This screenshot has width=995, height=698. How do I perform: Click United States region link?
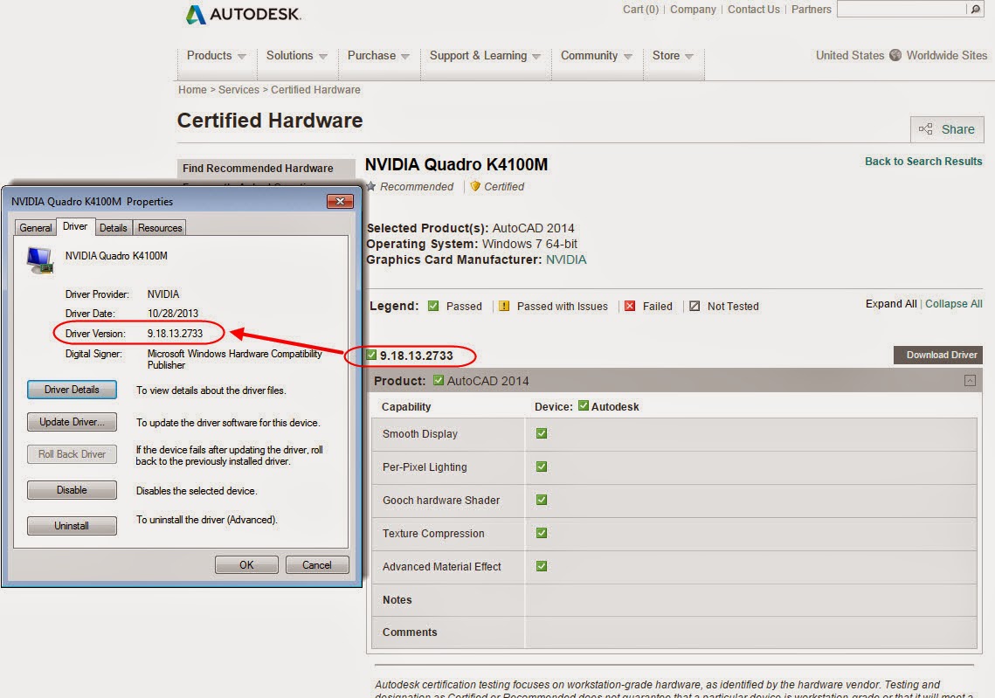[x=850, y=55]
